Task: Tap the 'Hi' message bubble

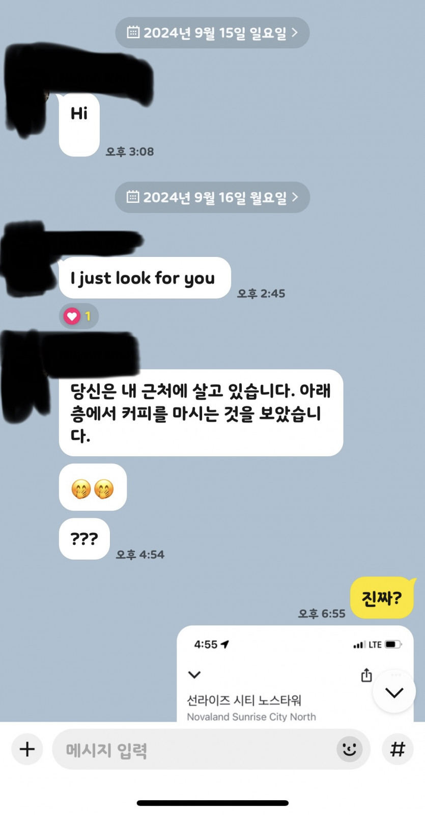Action: (x=79, y=125)
